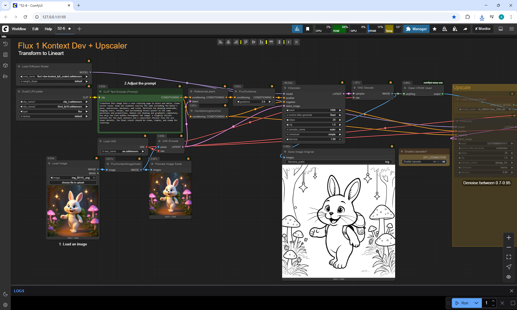This screenshot has height=310, width=517.
Task: Open the workflows folder sidebar icon
Action: 5,76
